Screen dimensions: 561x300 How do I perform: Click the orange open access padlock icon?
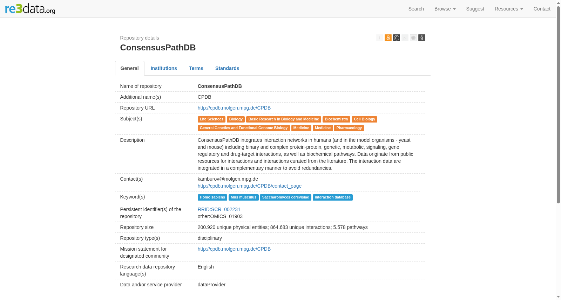pyautogui.click(x=388, y=38)
